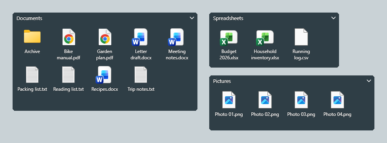Click the Letter draft.docx Word icon

[140, 37]
